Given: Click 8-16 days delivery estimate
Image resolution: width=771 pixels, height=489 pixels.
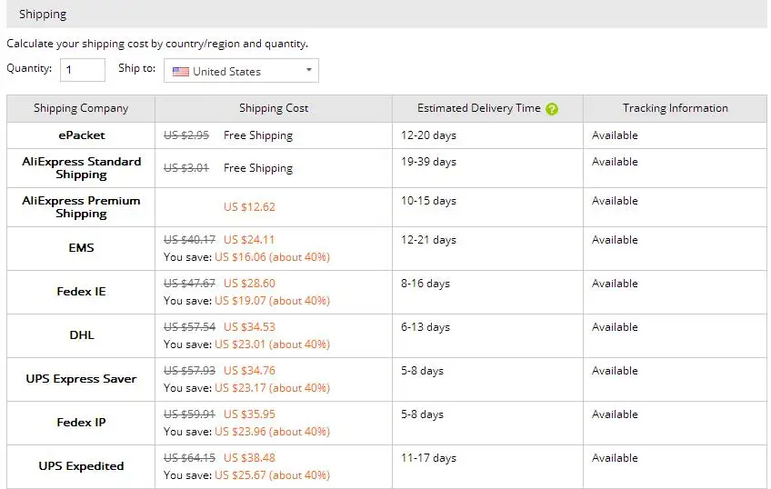Looking at the screenshot, I should [x=426, y=284].
